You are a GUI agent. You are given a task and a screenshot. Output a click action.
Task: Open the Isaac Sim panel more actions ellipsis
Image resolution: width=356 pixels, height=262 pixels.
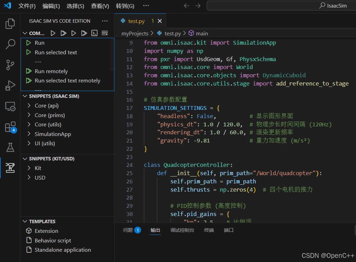tap(105, 21)
